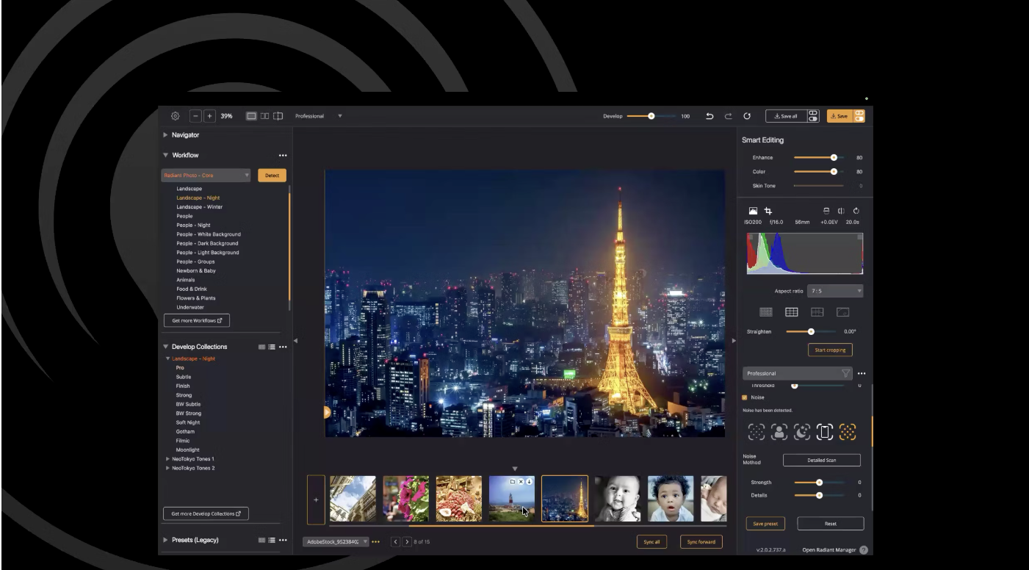
Task: Open settings with the gear icon
Action: [175, 116]
